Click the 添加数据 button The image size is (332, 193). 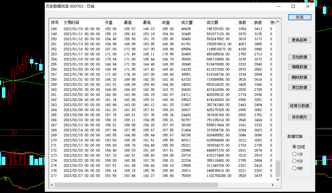[x=299, y=57]
